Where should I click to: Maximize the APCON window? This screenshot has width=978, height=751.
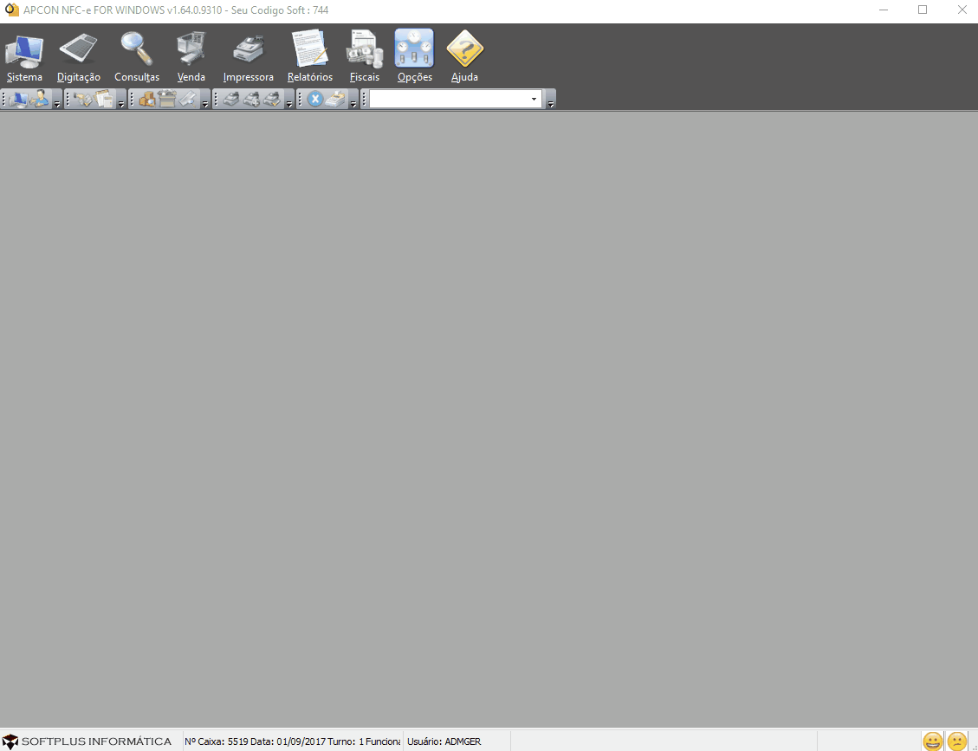(923, 10)
